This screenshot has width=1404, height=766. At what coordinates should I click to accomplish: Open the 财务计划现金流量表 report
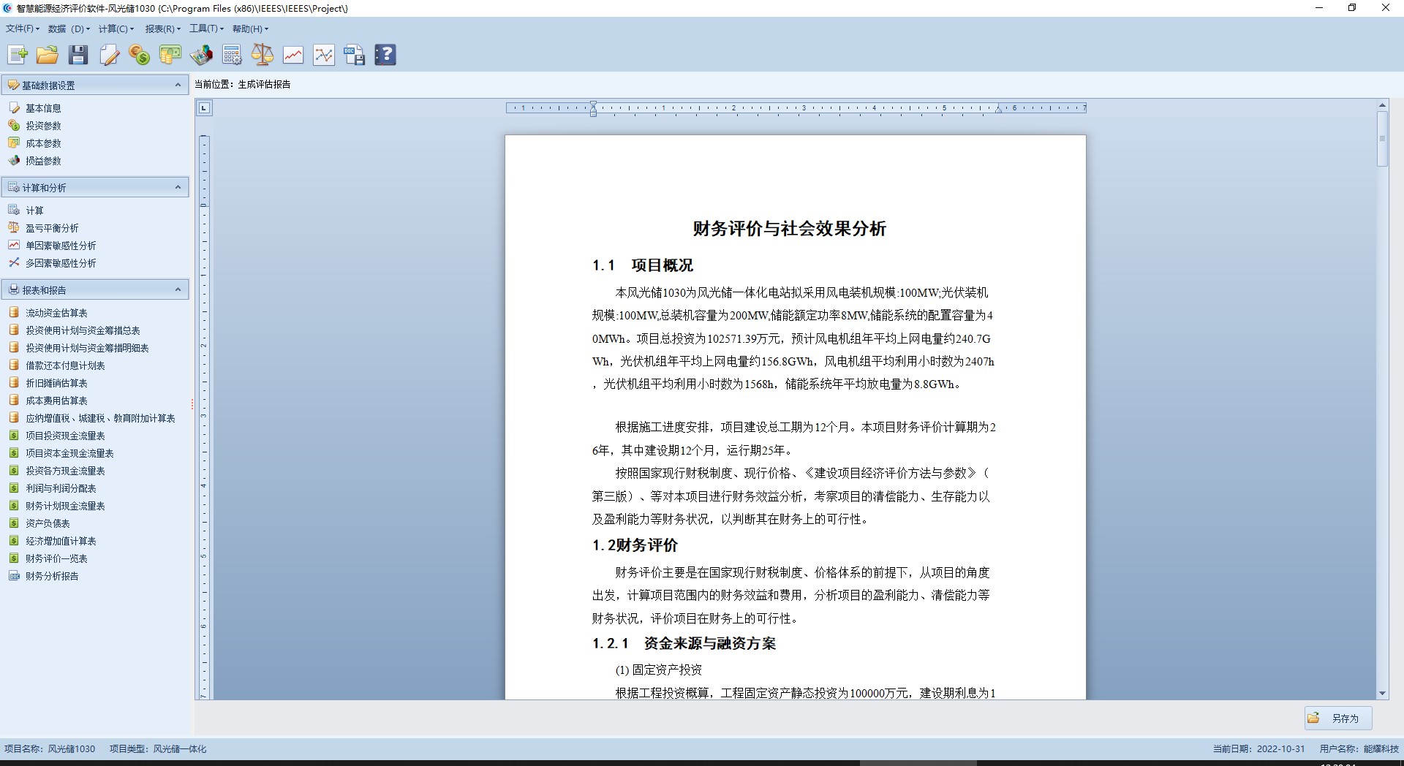pyautogui.click(x=65, y=506)
